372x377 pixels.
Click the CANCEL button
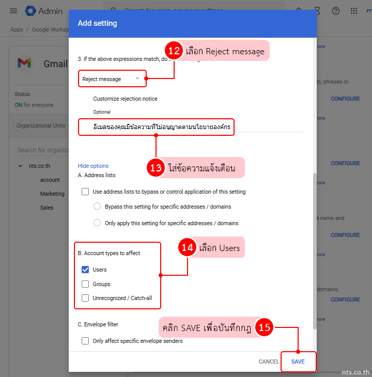pyautogui.click(x=269, y=362)
